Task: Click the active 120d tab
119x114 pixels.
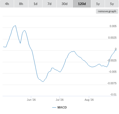Action: coord(82,4)
